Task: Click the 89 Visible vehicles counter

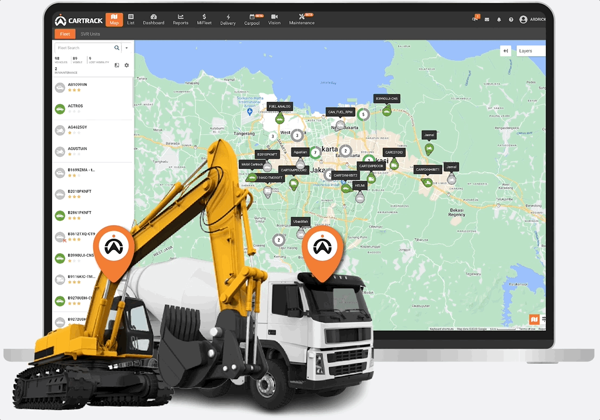Action: point(77,60)
